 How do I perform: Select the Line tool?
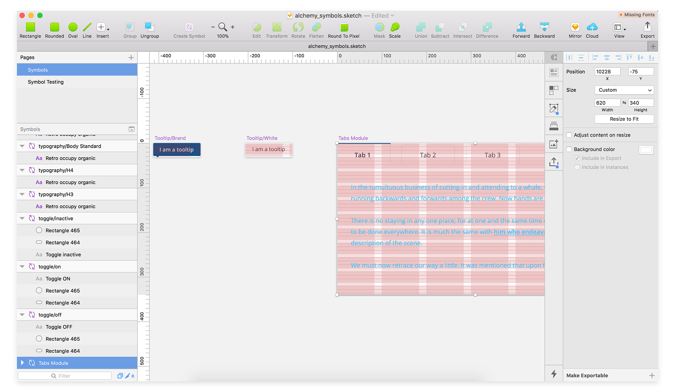pos(87,27)
